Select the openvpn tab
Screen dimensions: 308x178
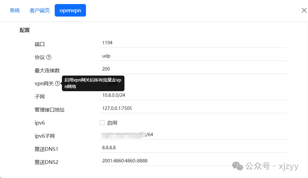coord(70,10)
